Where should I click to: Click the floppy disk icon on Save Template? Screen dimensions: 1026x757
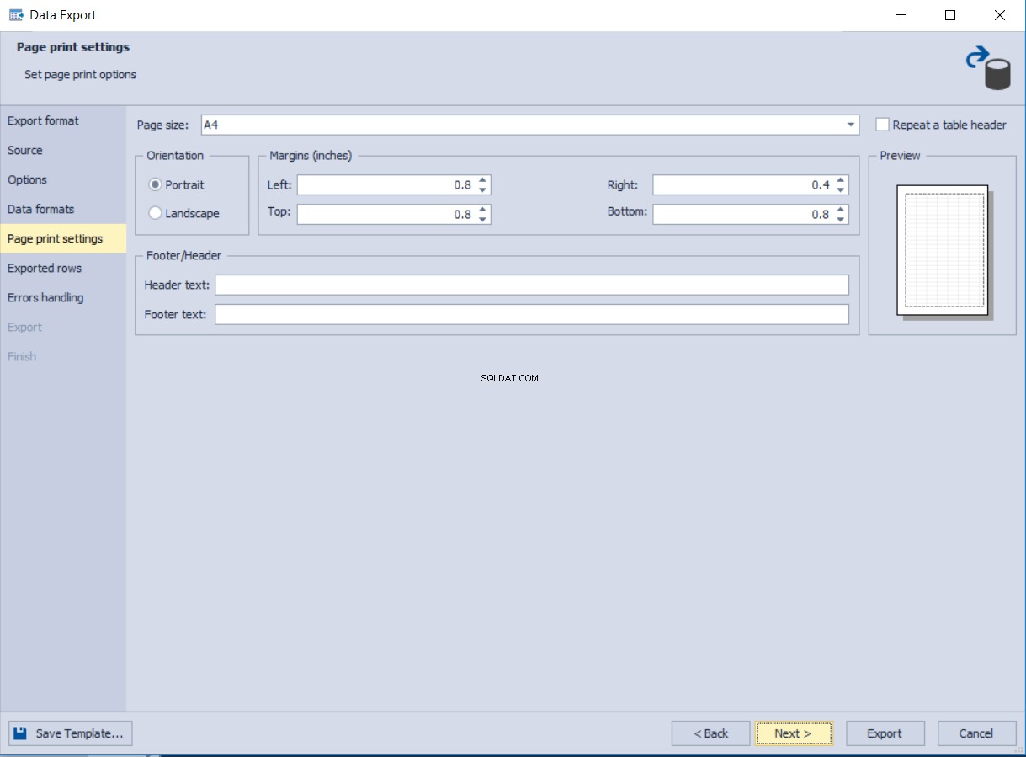click(21, 733)
